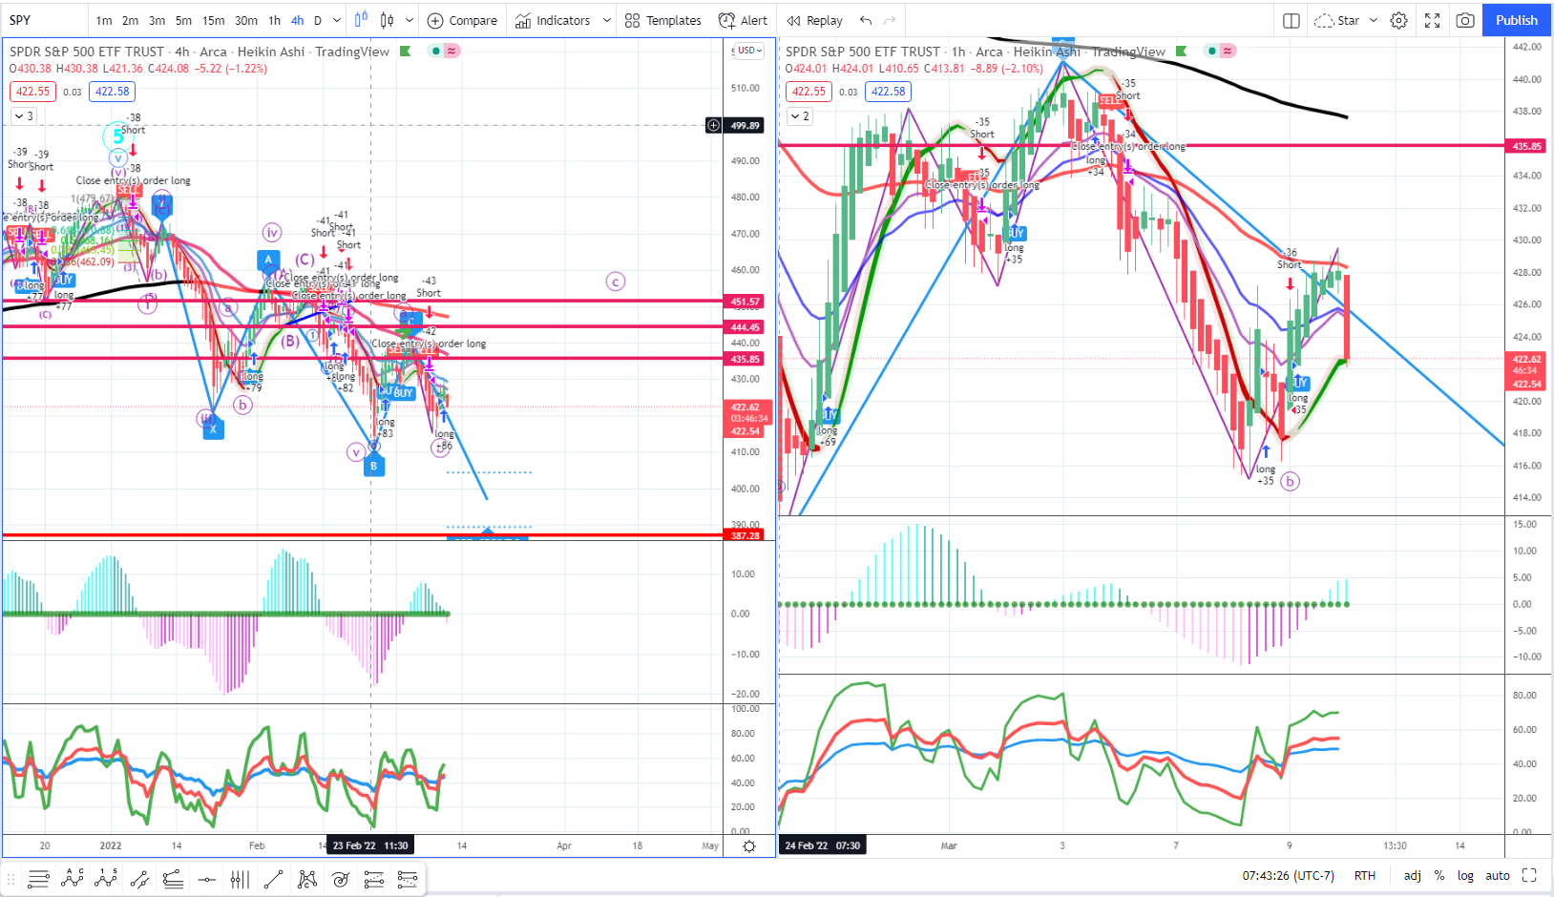Toggle RTH regular trading hours session
The image size is (1554, 897).
point(1364,875)
